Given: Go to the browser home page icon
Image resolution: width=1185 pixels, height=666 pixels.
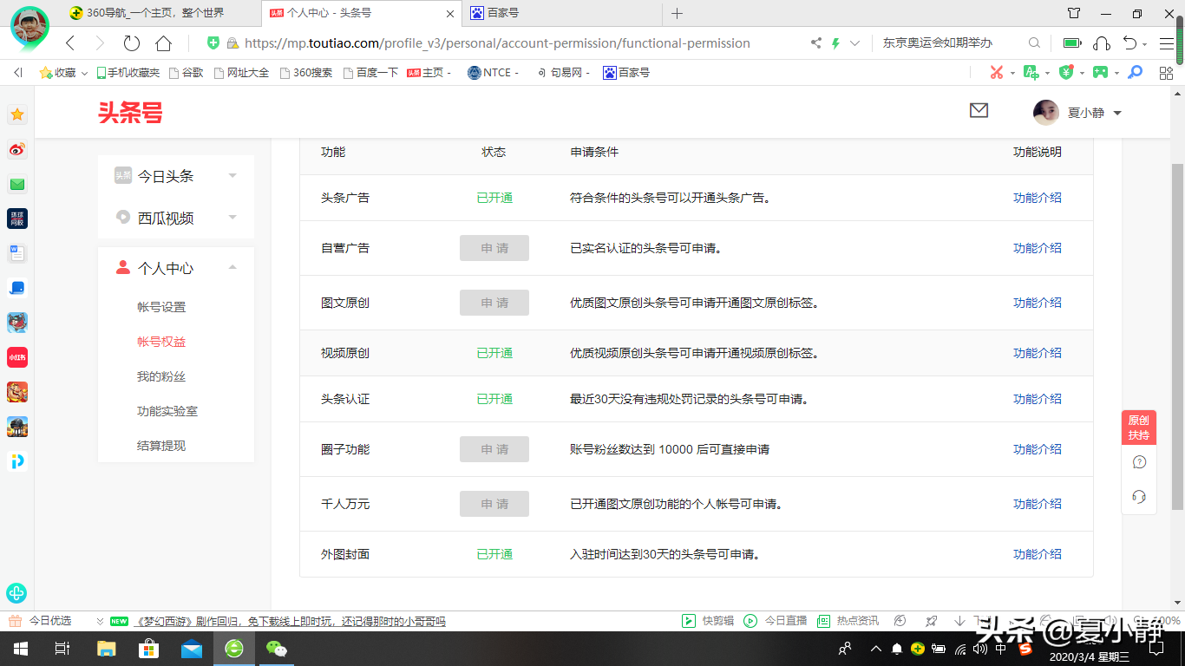Looking at the screenshot, I should coord(163,42).
